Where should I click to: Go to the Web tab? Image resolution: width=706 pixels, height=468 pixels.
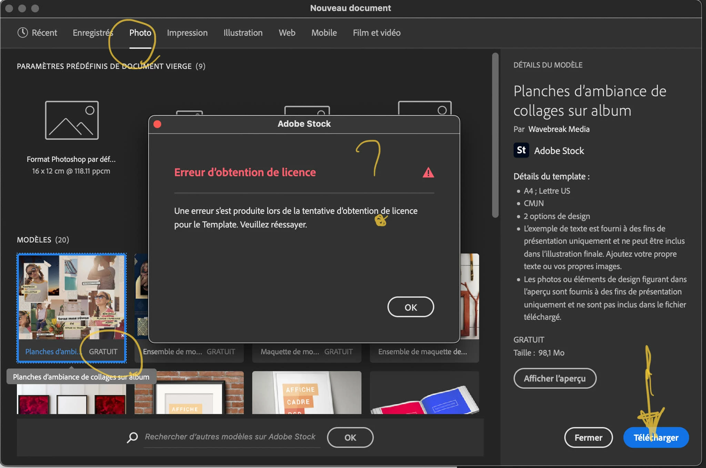point(287,33)
